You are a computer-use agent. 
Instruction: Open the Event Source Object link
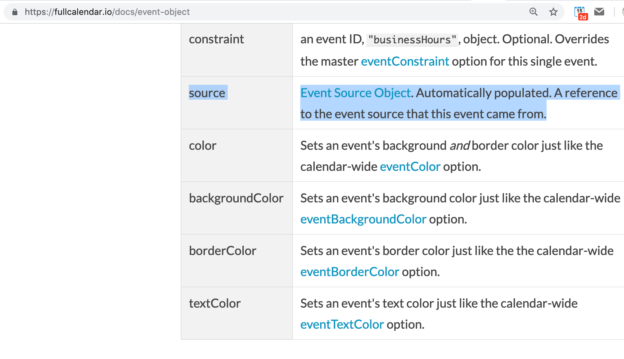pos(355,93)
